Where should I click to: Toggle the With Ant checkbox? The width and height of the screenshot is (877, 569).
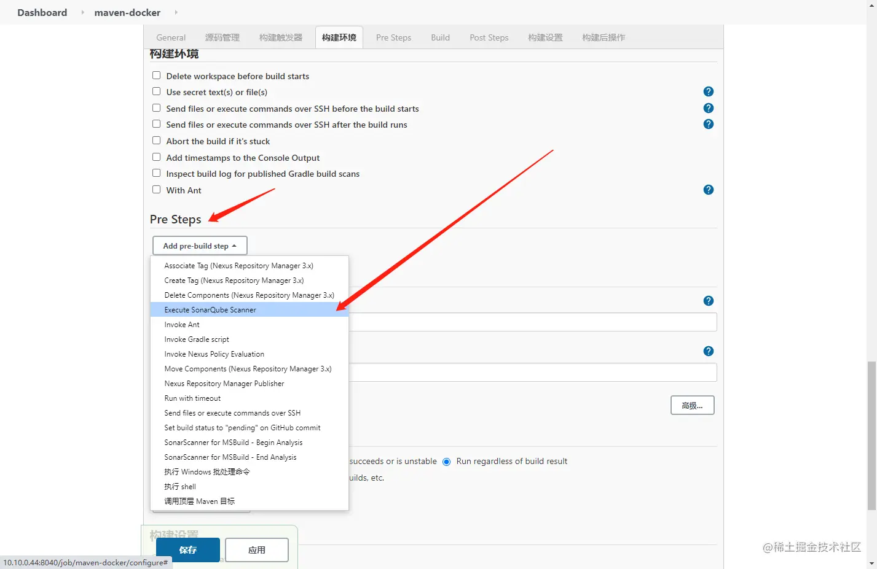point(157,190)
